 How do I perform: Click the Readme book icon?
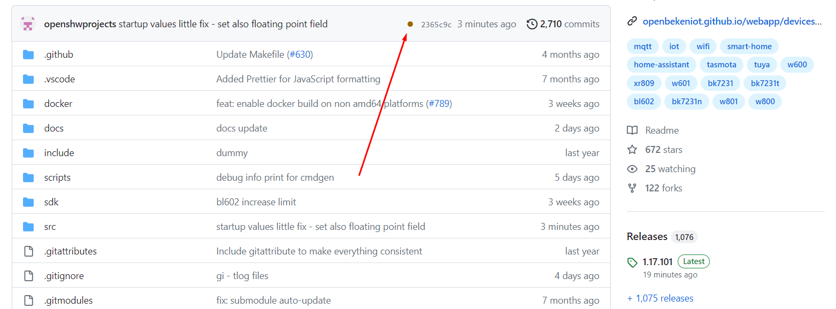(x=632, y=130)
